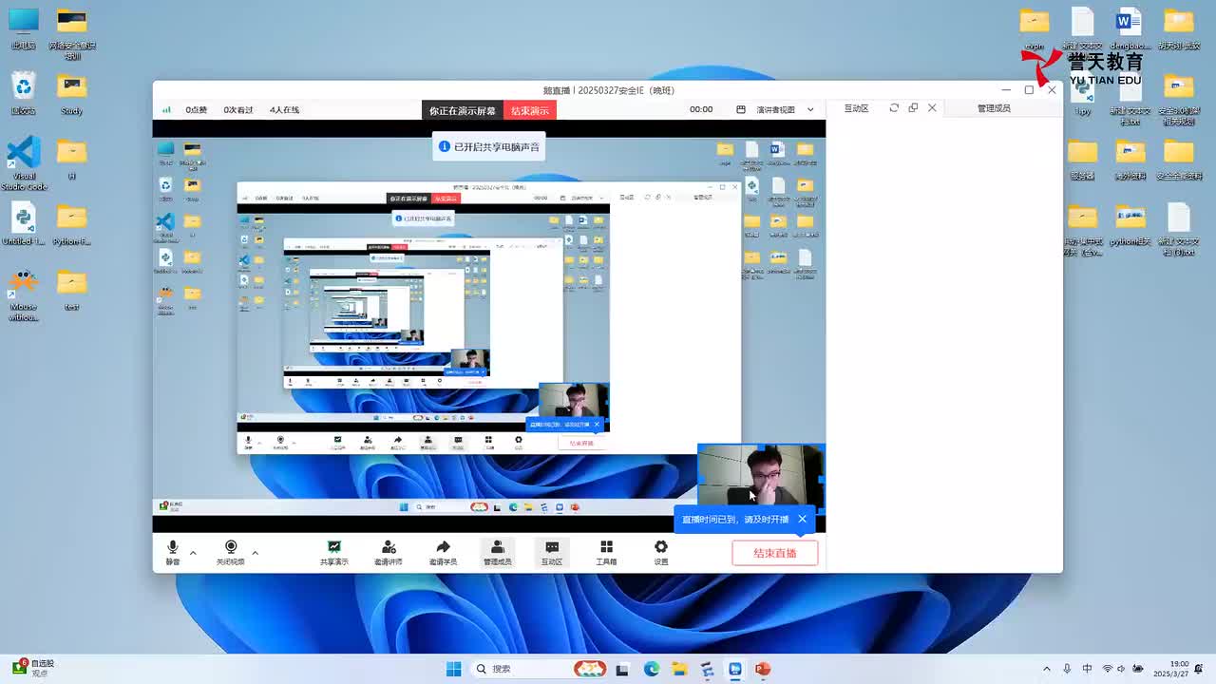The image size is (1216, 684).
Task: Click 邀请学员 invite students icon
Action: tap(443, 553)
